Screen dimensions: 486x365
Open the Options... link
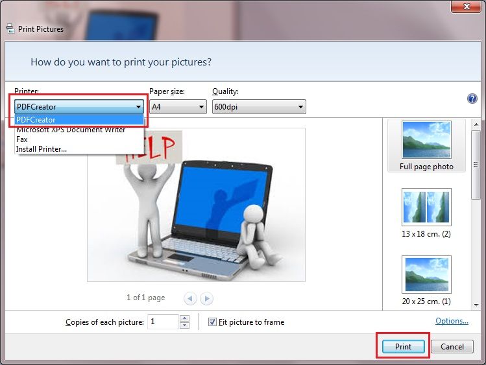(x=452, y=321)
